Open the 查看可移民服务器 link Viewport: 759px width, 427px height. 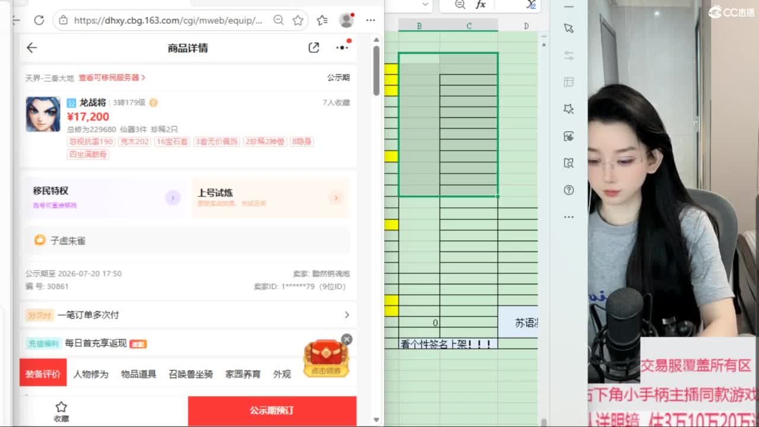point(111,78)
